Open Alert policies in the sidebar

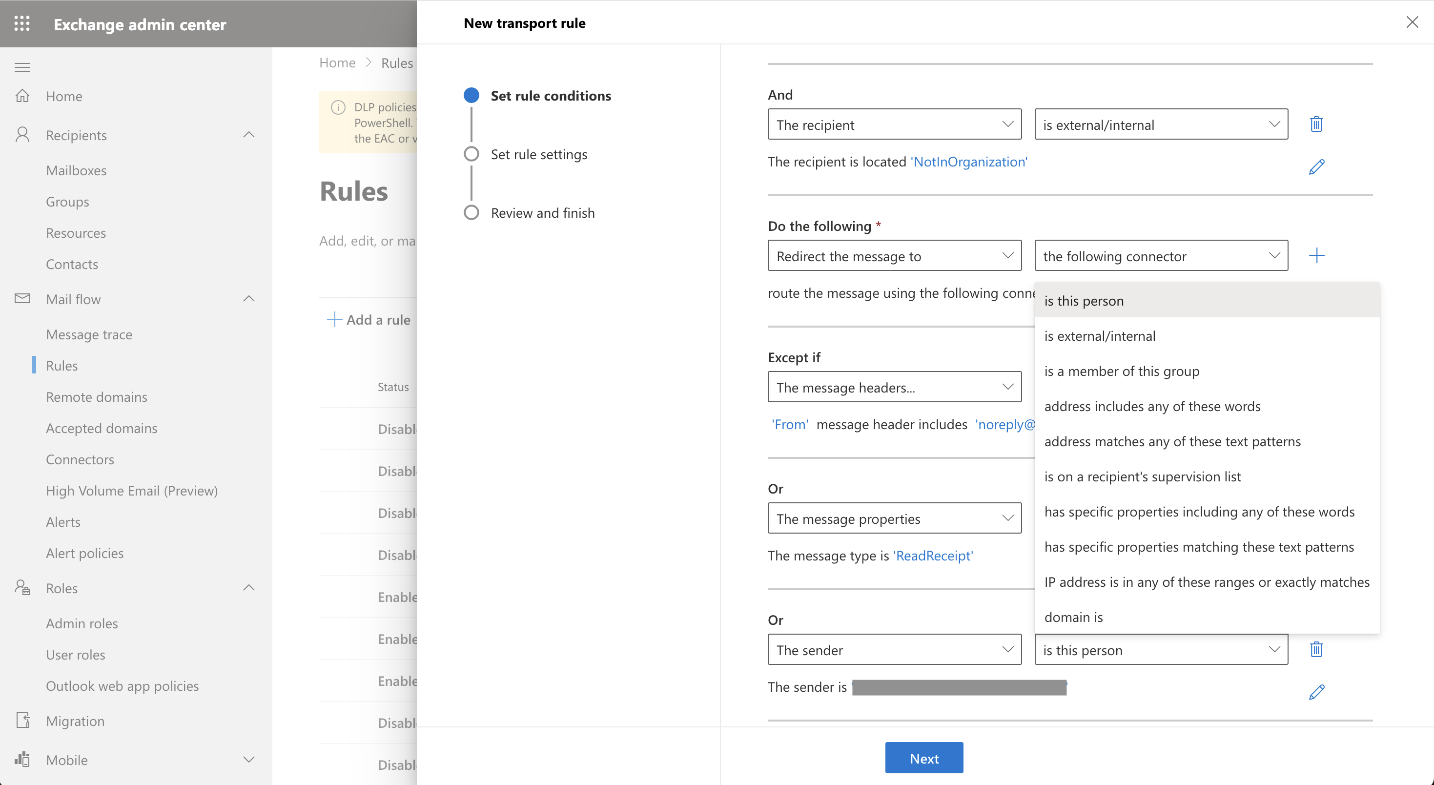[x=84, y=553]
